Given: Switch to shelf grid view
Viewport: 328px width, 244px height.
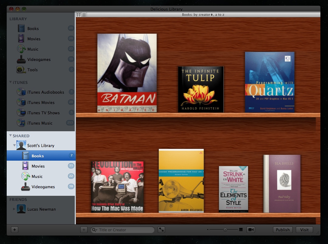Looking at the screenshot, I should tap(78, 15).
